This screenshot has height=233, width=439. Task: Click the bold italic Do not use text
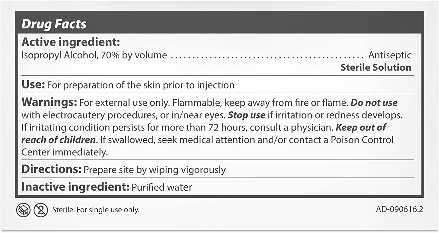[374, 103]
